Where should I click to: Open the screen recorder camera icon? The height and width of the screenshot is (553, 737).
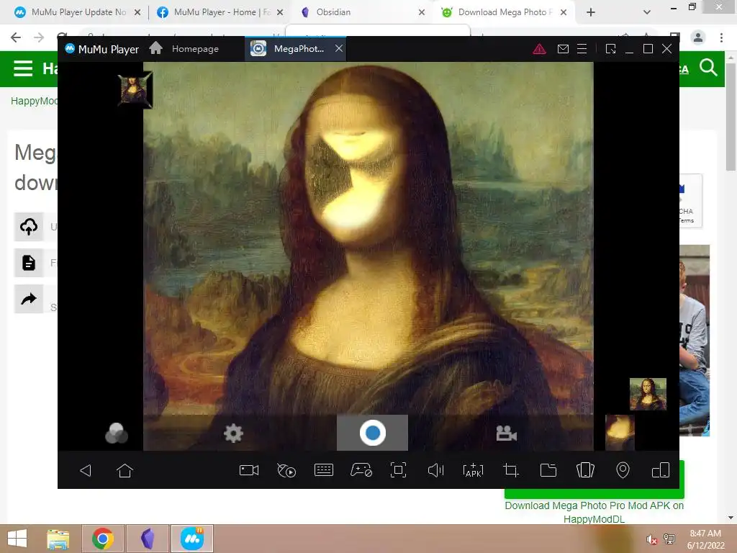[248, 470]
